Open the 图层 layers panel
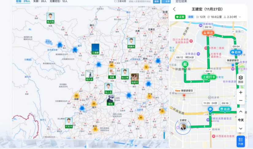253x149 pixels. pyautogui.click(x=241, y=79)
